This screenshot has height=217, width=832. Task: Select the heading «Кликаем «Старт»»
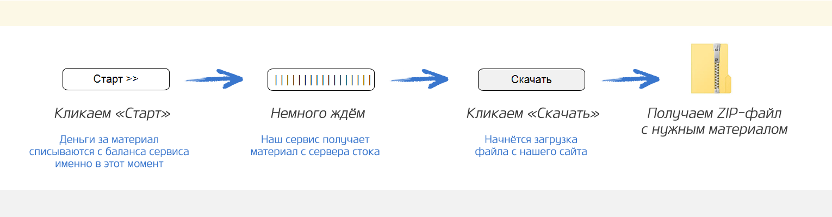113,114
